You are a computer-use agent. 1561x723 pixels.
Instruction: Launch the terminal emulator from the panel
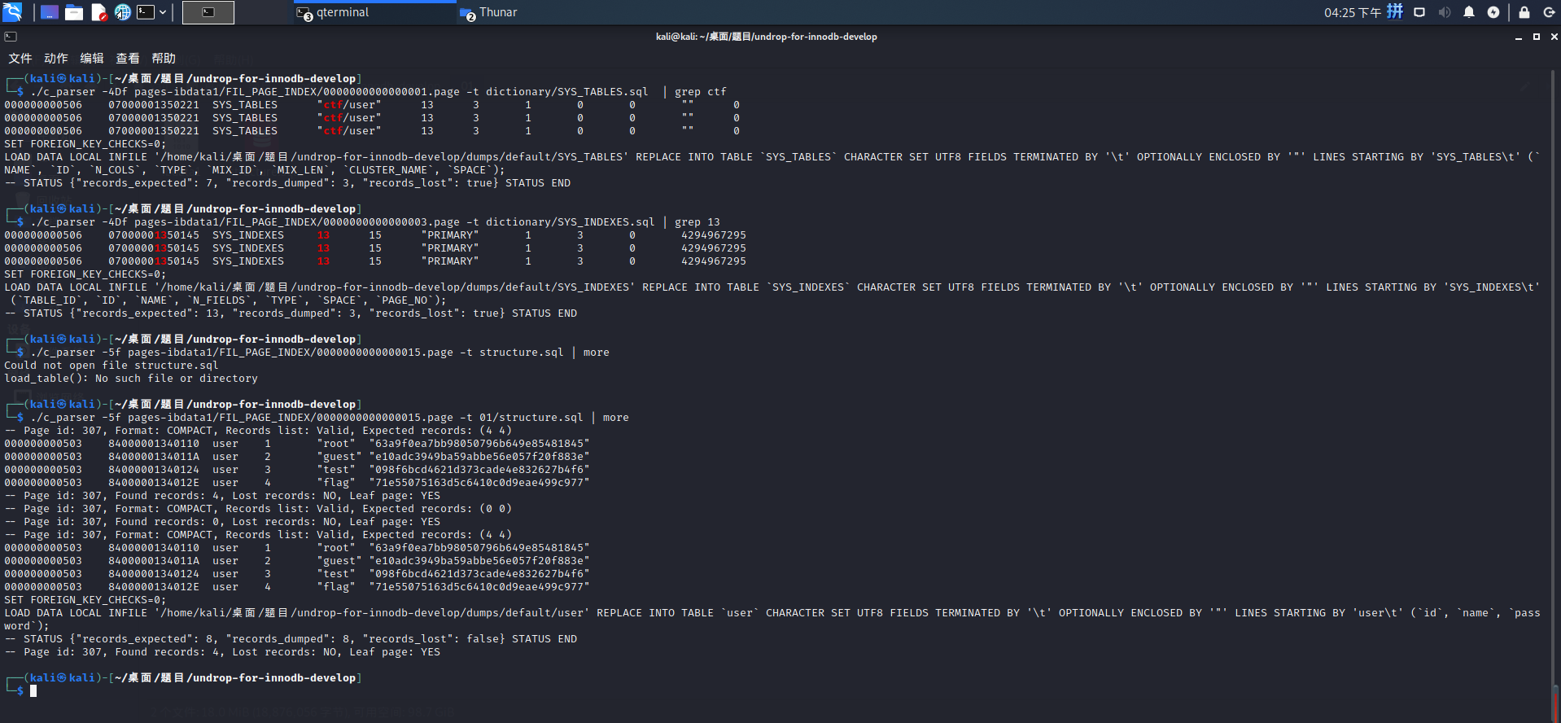coord(146,12)
